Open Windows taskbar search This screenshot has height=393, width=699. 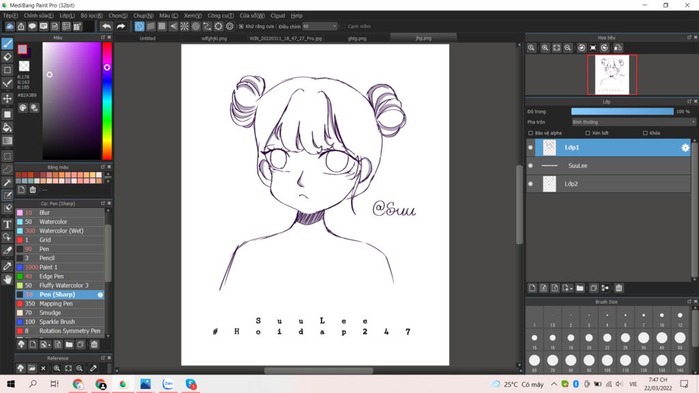point(33,383)
